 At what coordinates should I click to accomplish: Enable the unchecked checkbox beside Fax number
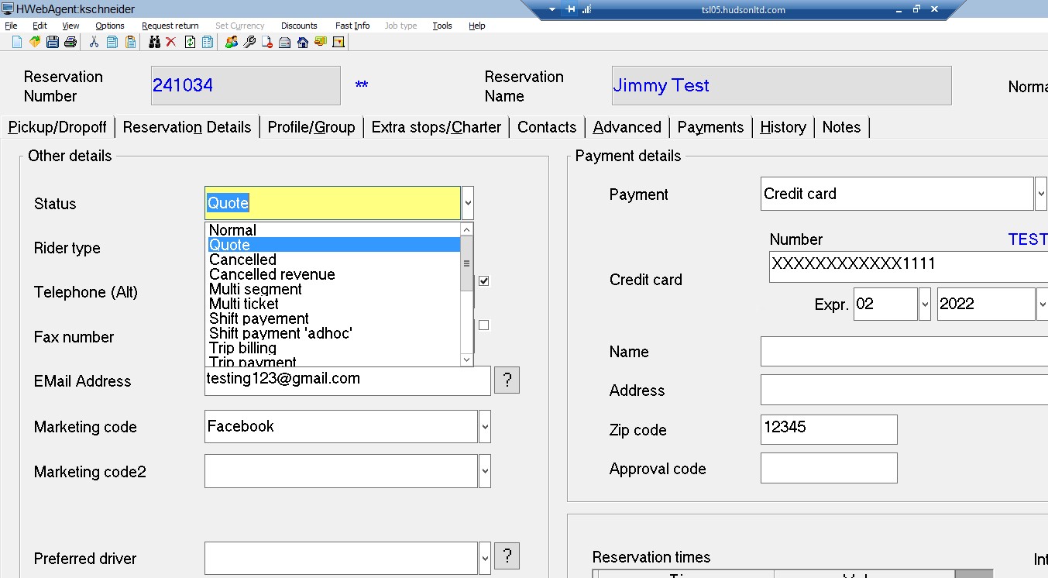pyautogui.click(x=484, y=325)
